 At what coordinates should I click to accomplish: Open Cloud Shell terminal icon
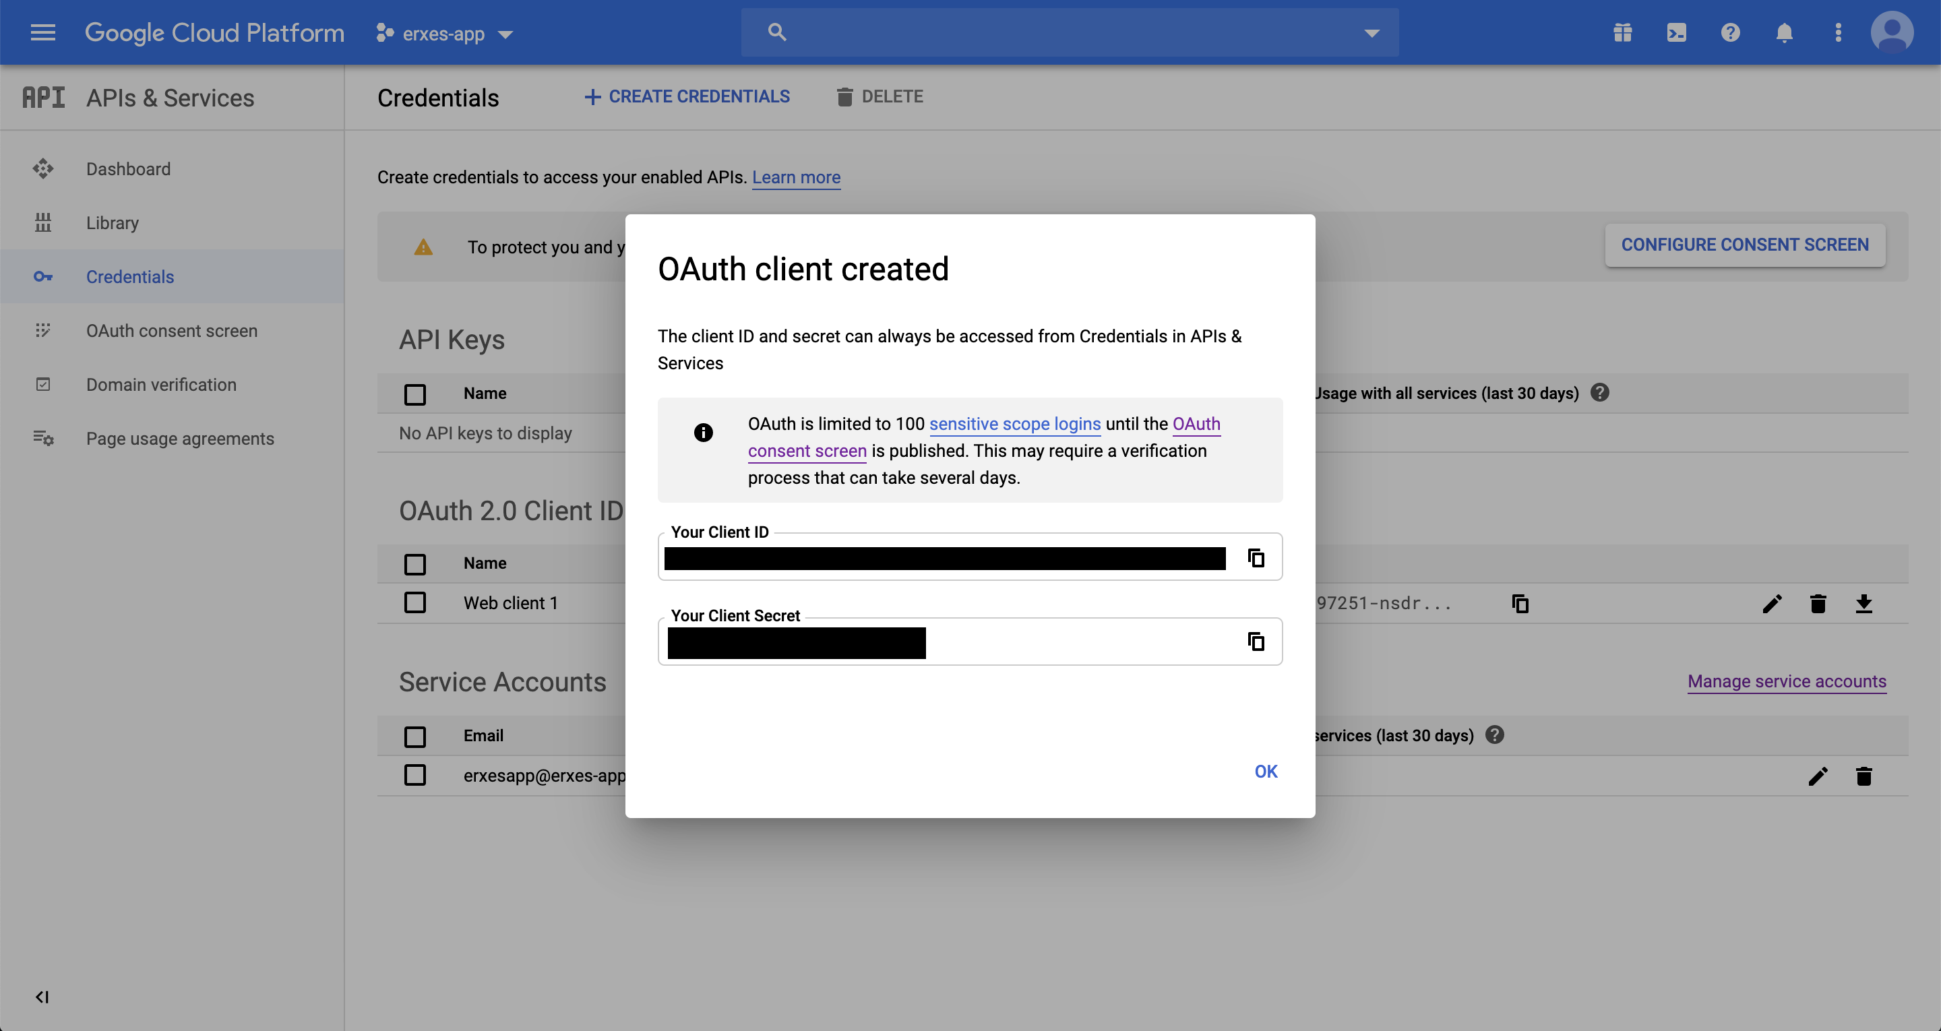point(1677,32)
